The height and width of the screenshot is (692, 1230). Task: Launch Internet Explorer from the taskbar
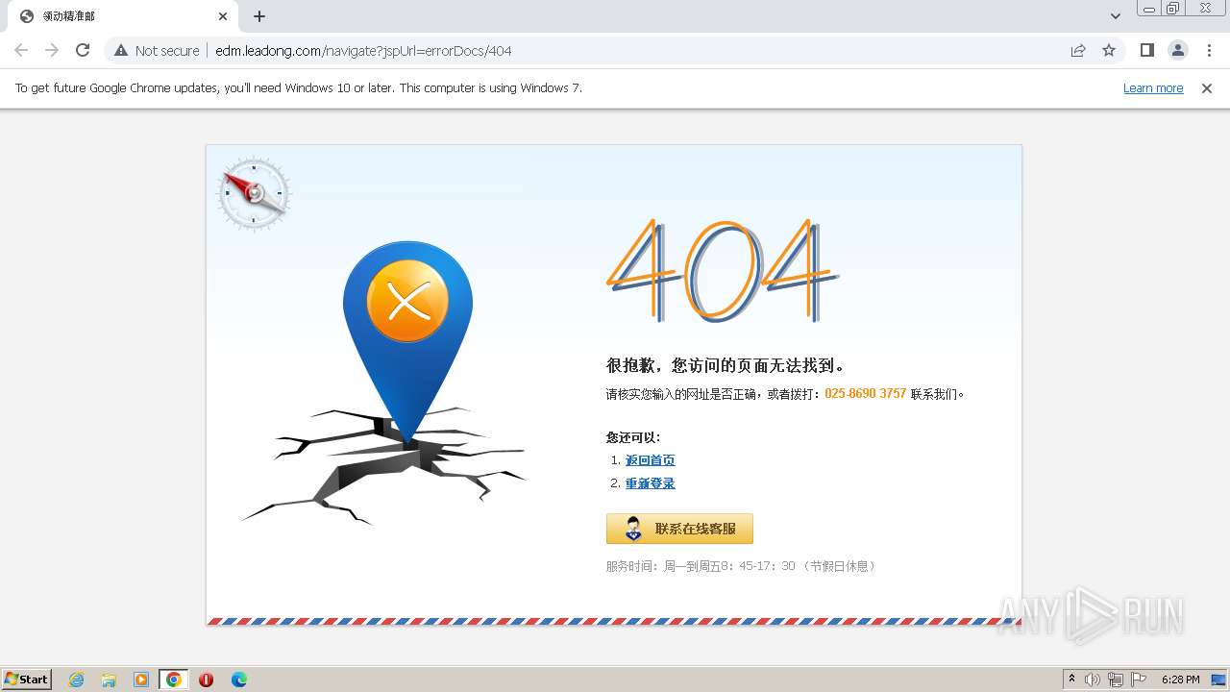click(x=76, y=680)
